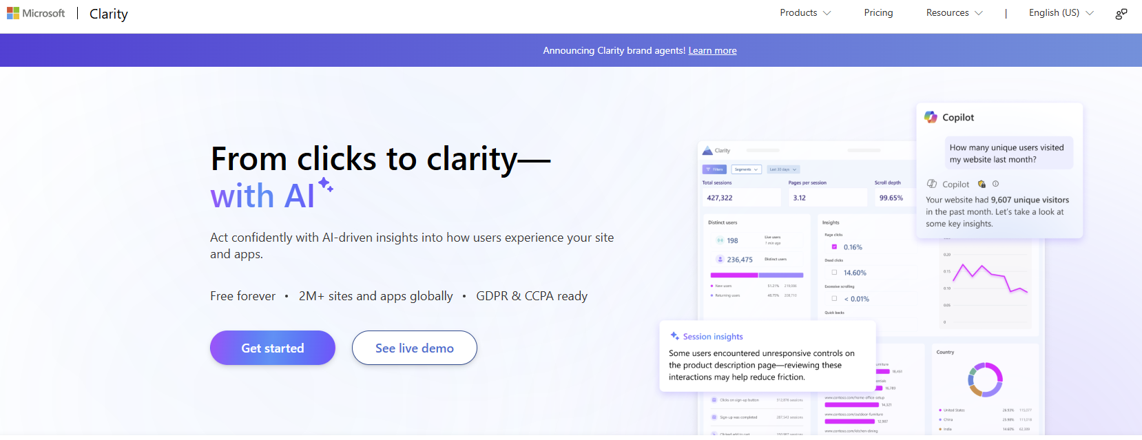The width and height of the screenshot is (1142, 440).
Task: Click the small Copilot response icon
Action: click(x=932, y=184)
